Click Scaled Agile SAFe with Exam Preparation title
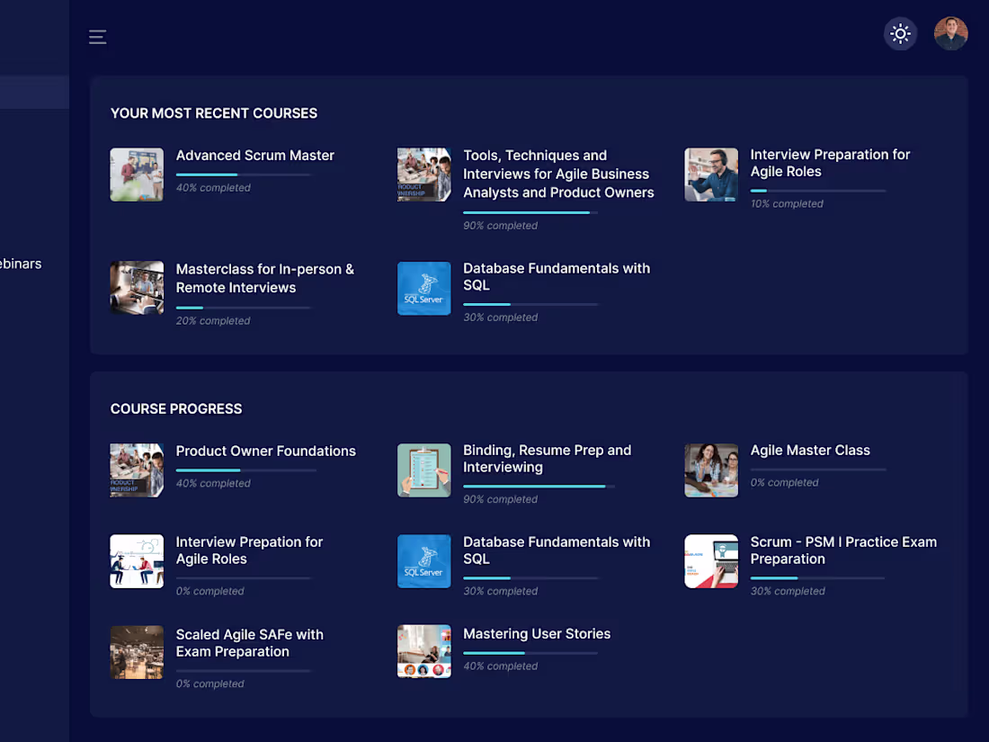989x742 pixels. tap(249, 643)
